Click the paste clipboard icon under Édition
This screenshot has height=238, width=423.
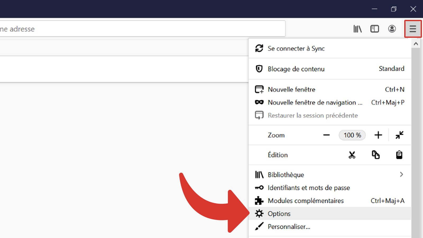coord(399,155)
